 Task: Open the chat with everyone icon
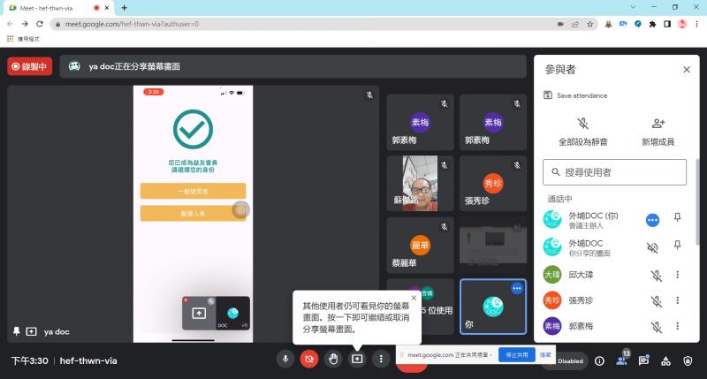point(644,360)
